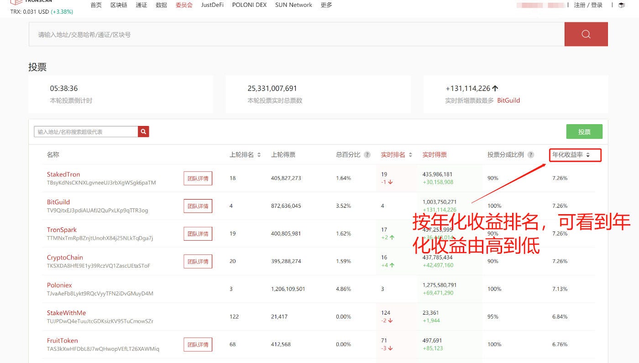
Task: Click the small search icon beside representative search
Action: pos(143,132)
